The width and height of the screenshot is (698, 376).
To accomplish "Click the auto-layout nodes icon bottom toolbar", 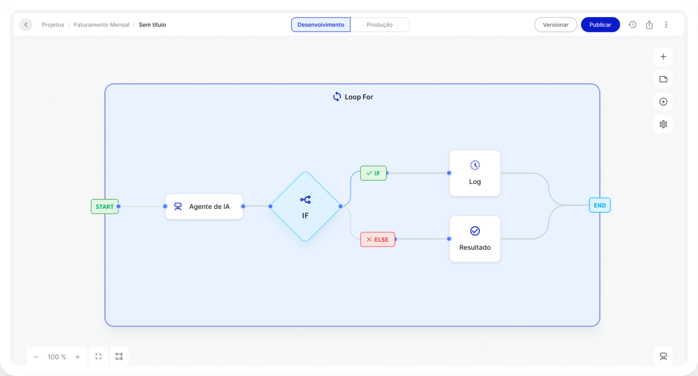I will (119, 356).
